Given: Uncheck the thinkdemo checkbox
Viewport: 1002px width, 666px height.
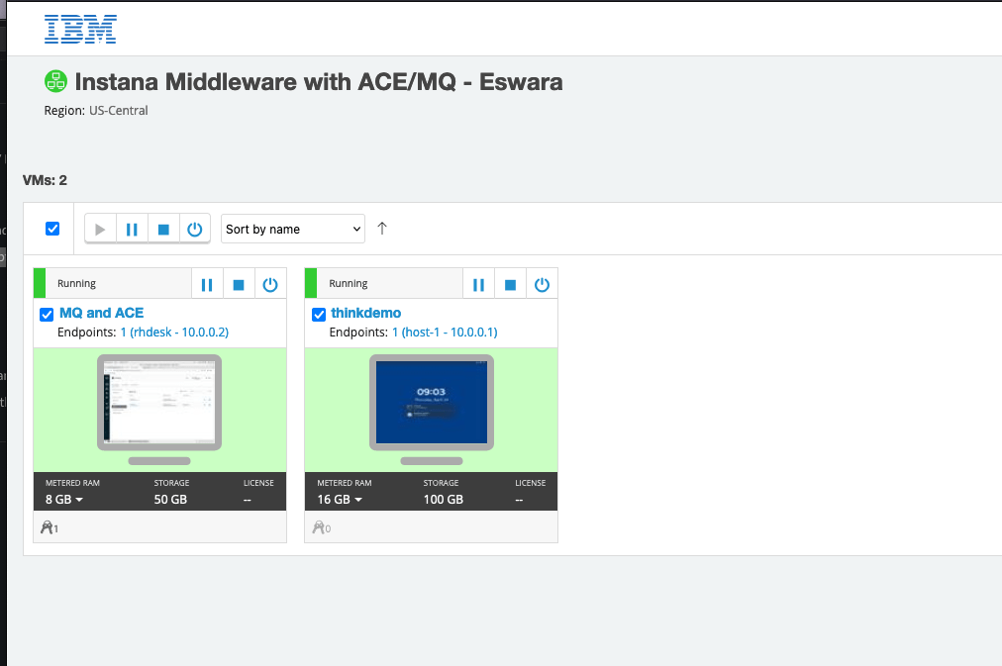Looking at the screenshot, I should tap(319, 314).
